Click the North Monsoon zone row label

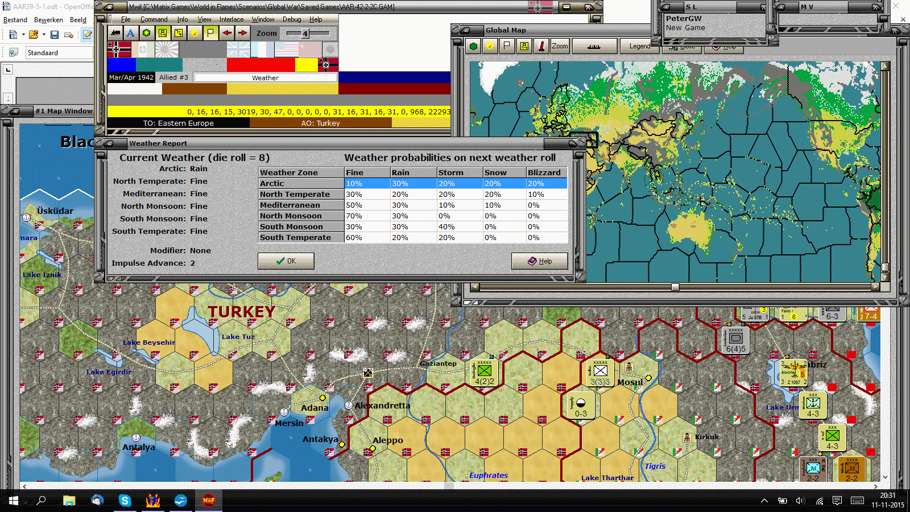click(x=301, y=216)
